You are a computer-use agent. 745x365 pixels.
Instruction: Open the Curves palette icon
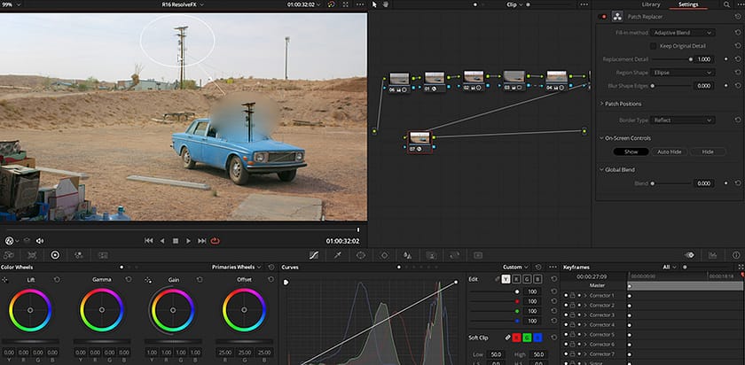pyautogui.click(x=314, y=255)
